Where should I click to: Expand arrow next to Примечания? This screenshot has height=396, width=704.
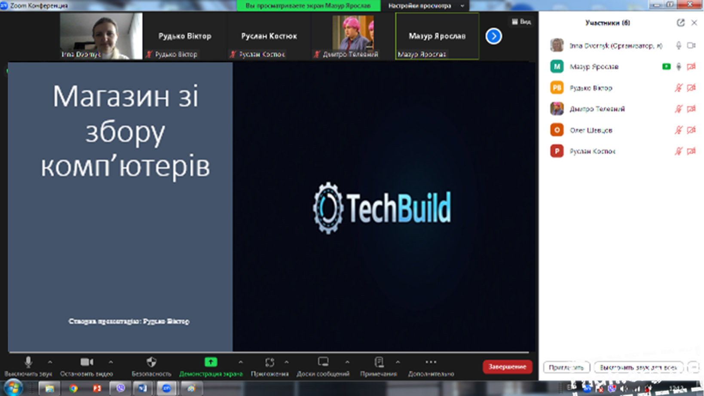pyautogui.click(x=398, y=362)
